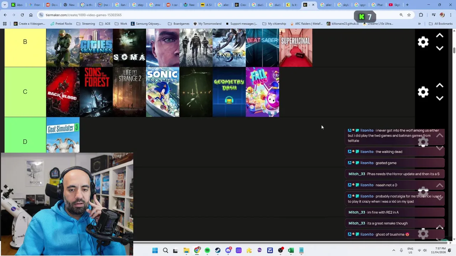This screenshot has height=256, width=456.
Task: Show hidden bookmarks via double chevron
Action: click(419, 24)
